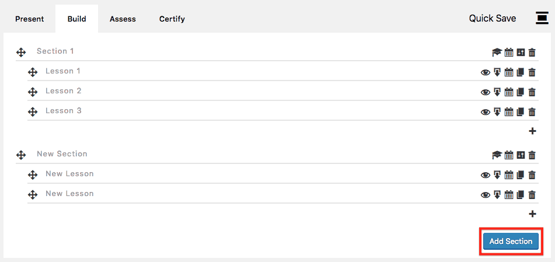The image size is (555, 262).
Task: Click the plus icon under New Section
Action: 532,214
